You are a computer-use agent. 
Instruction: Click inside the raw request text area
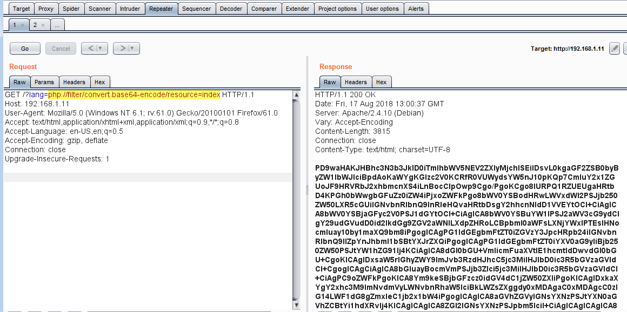pos(146,227)
